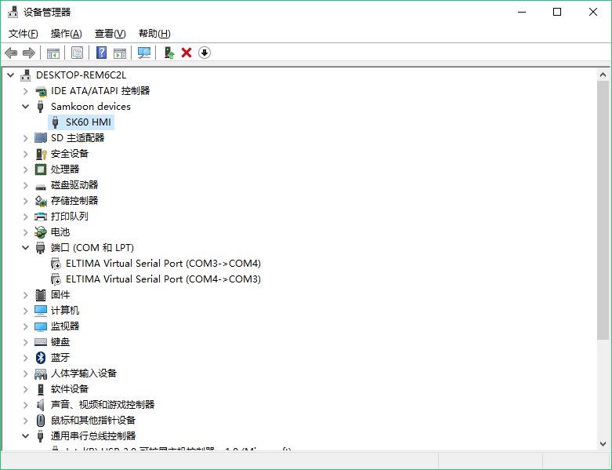The height and width of the screenshot is (470, 612).
Task: Select the DESKTOP-REM6C2L root node
Action: tap(81, 75)
